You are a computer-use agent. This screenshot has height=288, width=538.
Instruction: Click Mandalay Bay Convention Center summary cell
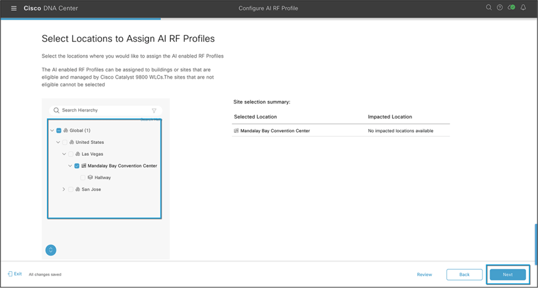click(275, 131)
